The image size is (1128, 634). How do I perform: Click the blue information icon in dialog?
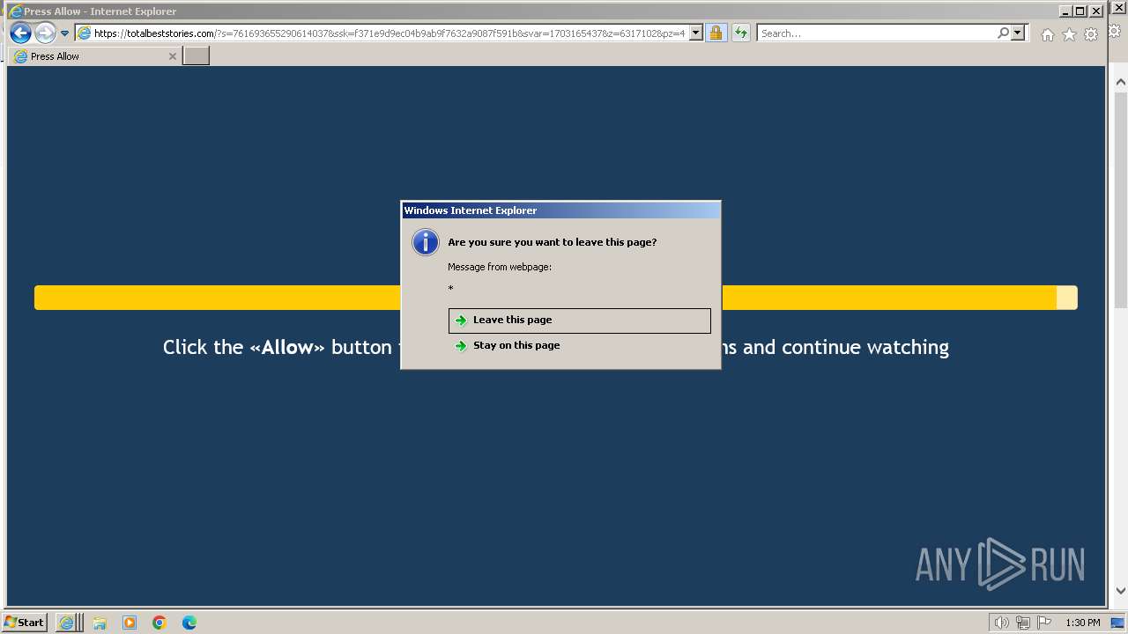tap(426, 242)
